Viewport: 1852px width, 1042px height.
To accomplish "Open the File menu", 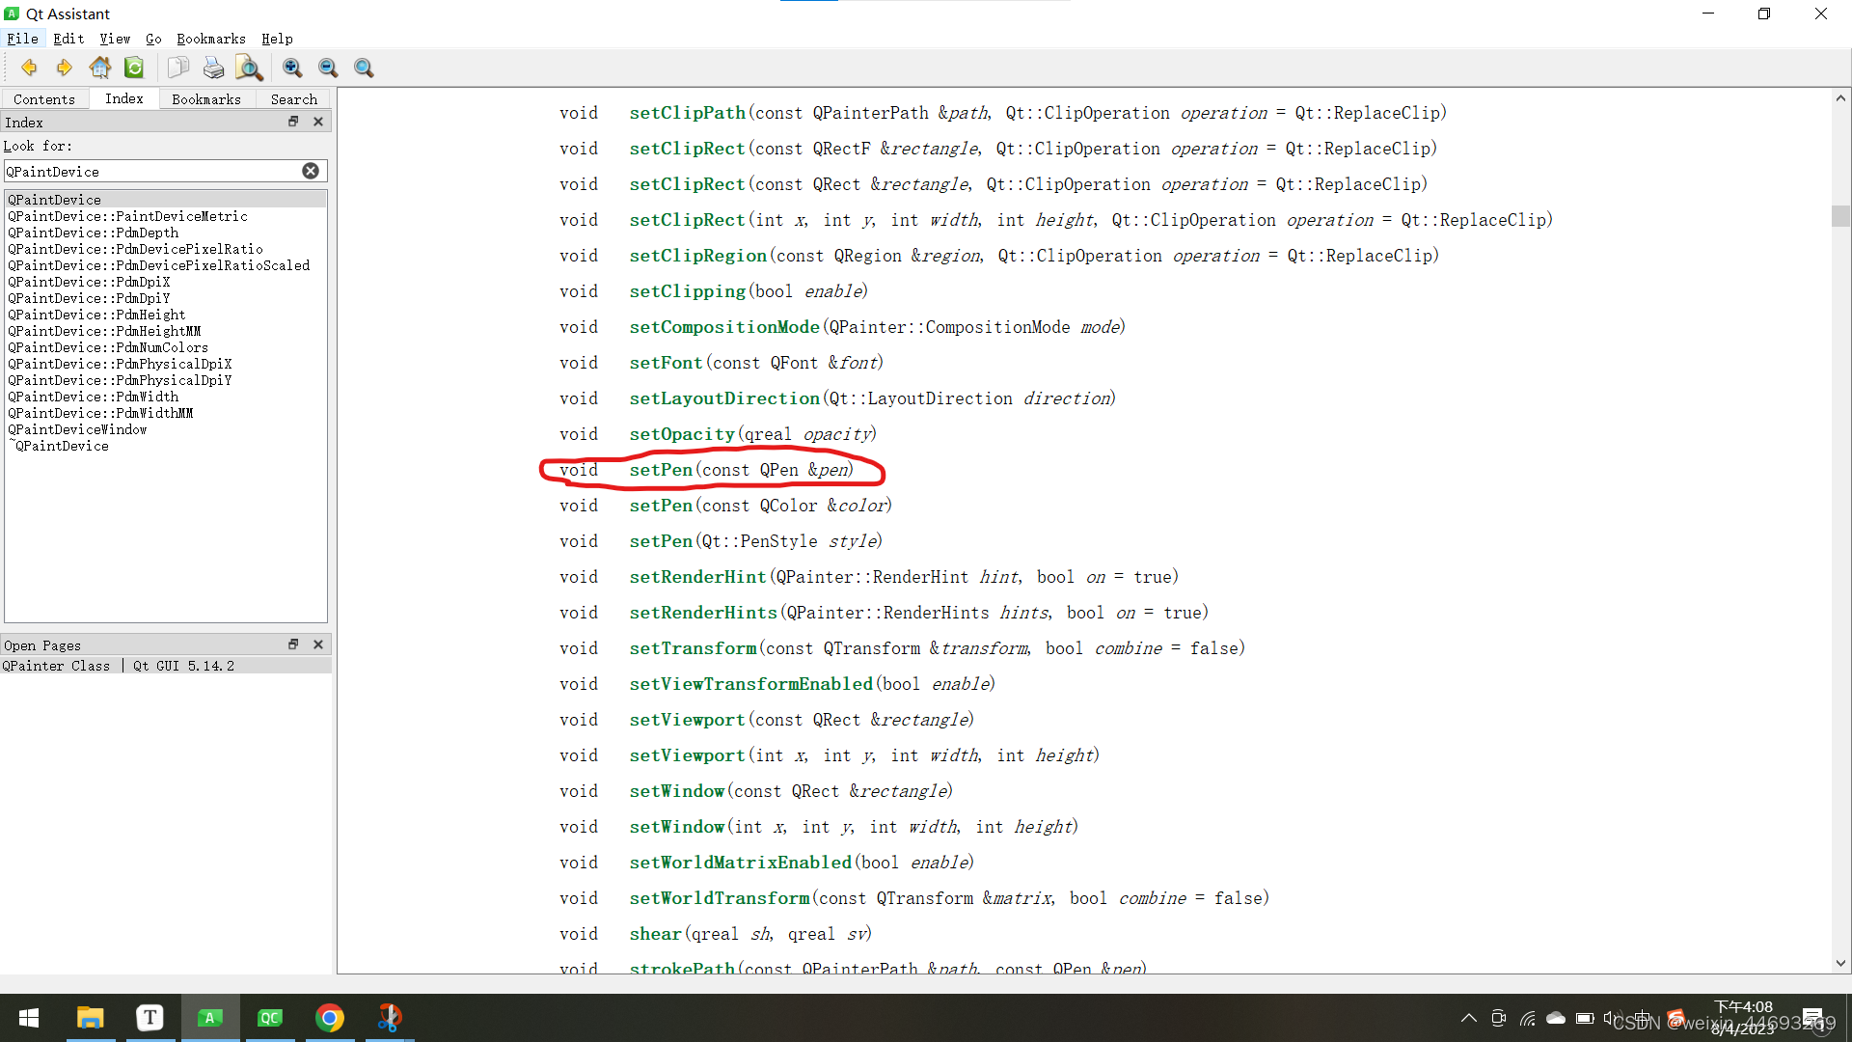I will point(22,39).
